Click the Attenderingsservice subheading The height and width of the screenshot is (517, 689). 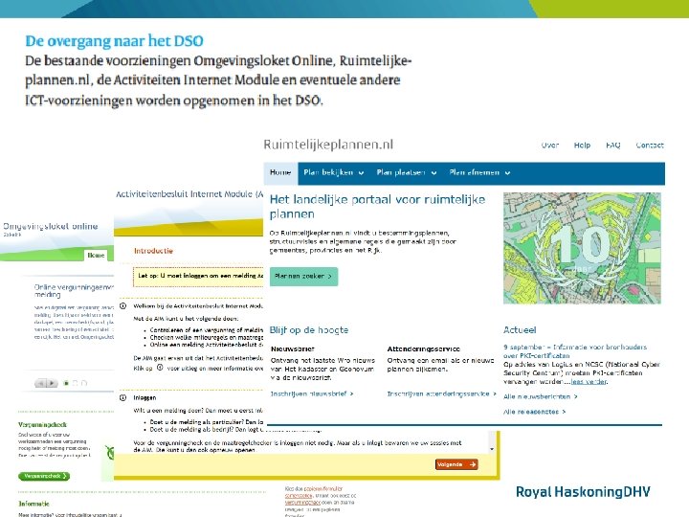click(x=424, y=349)
